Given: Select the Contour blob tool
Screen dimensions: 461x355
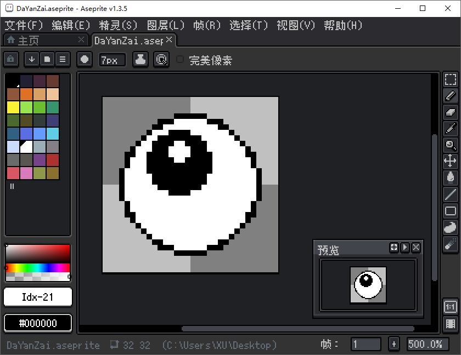Looking at the screenshot, I should 450,227.
